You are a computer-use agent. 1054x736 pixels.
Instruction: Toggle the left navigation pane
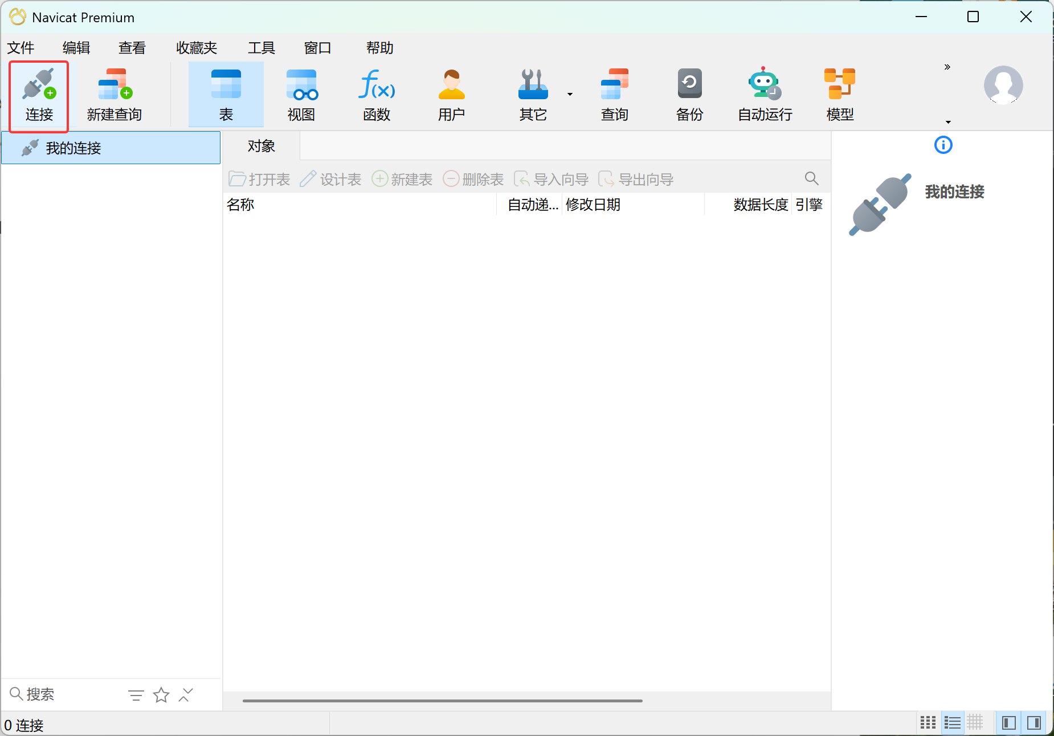pos(1008,723)
